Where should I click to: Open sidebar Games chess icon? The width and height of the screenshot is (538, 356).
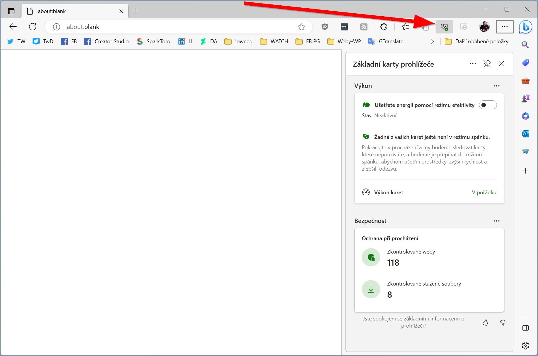click(x=526, y=98)
